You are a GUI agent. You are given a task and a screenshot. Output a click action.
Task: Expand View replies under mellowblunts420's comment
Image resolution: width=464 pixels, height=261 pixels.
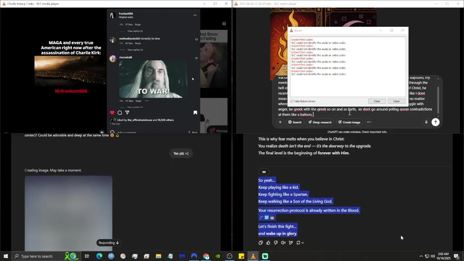click(135, 50)
